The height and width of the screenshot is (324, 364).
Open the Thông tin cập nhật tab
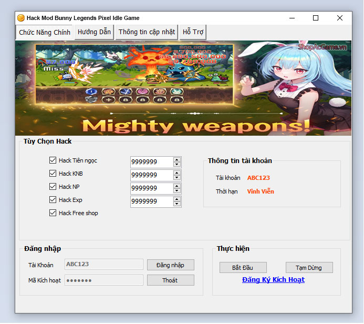tap(147, 32)
